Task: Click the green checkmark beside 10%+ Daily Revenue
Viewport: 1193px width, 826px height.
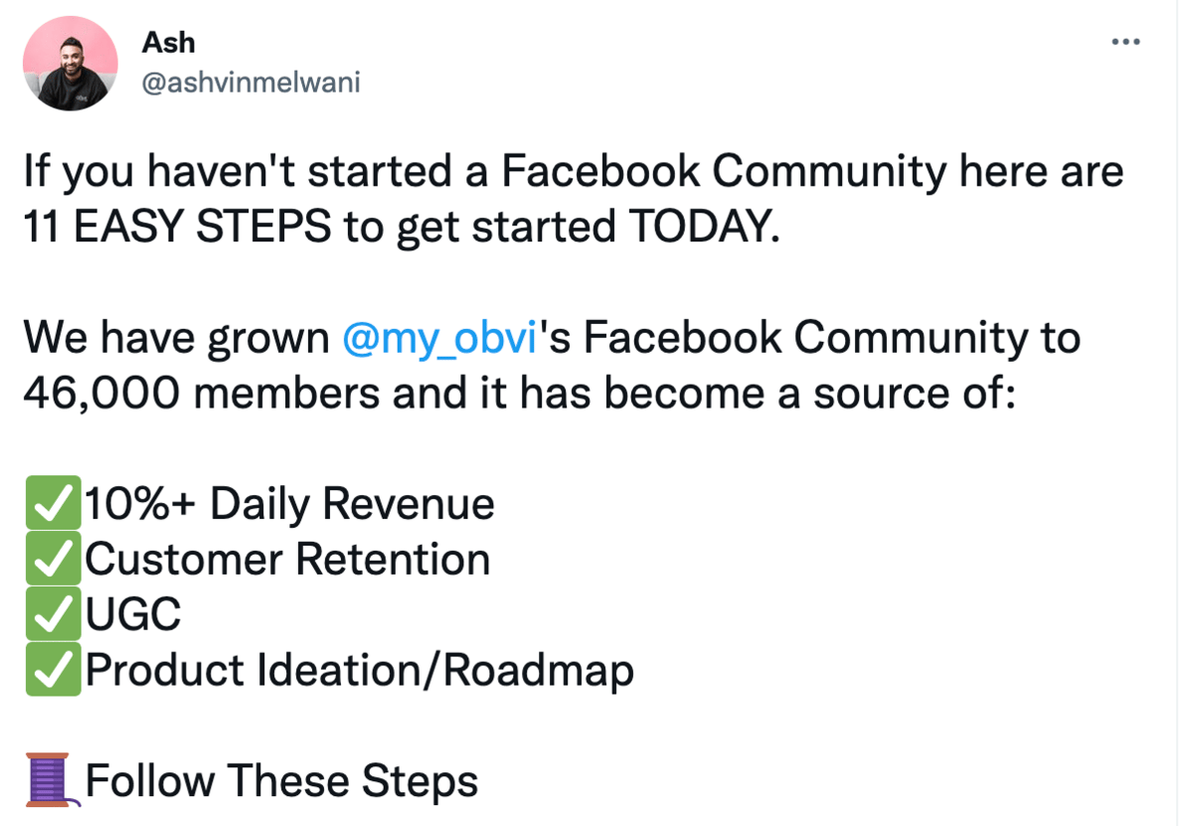Action: click(52, 505)
